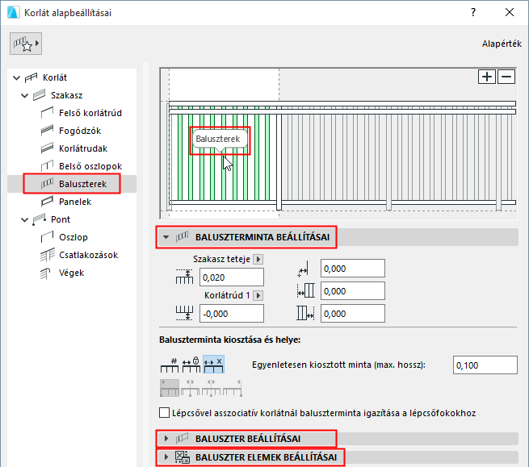Enable baluster pattern adjustment to stair treads
This screenshot has height=467, width=529.
pos(164,413)
